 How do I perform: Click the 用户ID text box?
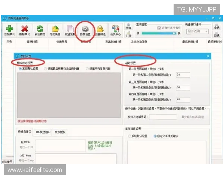tap(60, 146)
